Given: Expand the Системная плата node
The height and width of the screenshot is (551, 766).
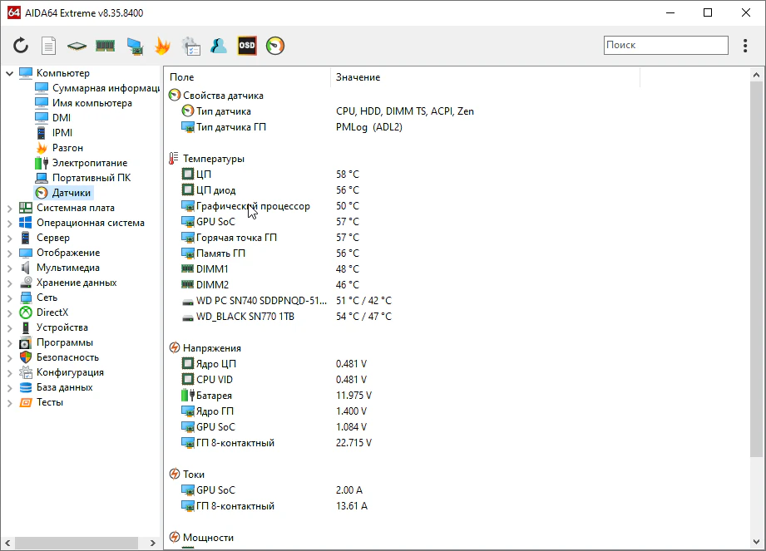Looking at the screenshot, I should coord(9,209).
